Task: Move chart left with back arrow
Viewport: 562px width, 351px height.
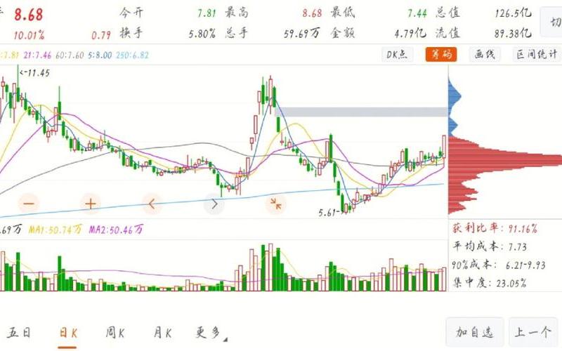Action: [152, 204]
